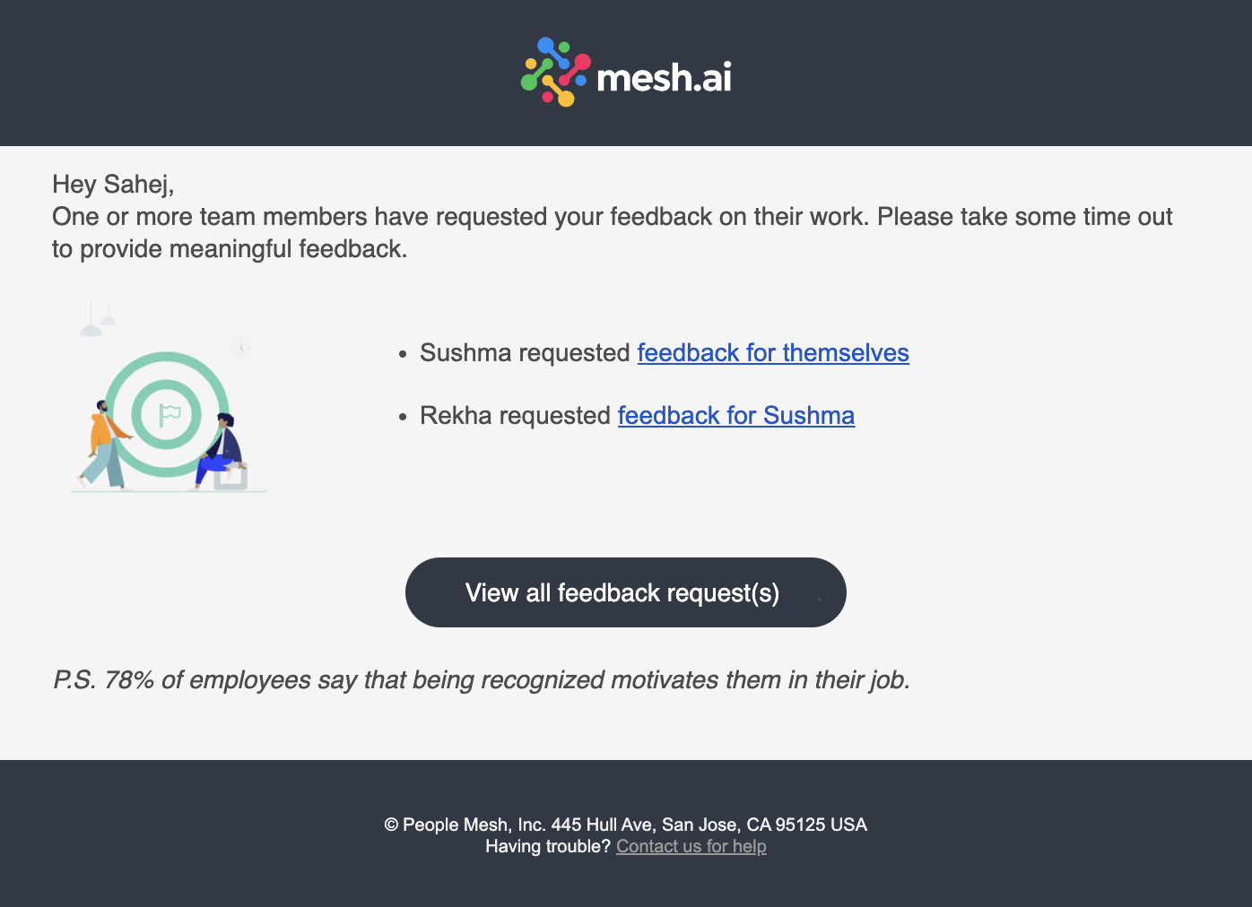This screenshot has height=907, width=1252.
Task: Click the "Having trouble?" footer text
Action: [547, 847]
